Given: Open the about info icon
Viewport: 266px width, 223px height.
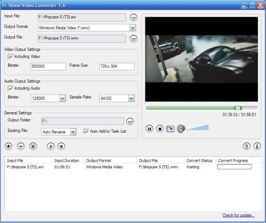Looking at the screenshot, I should point(257,146).
